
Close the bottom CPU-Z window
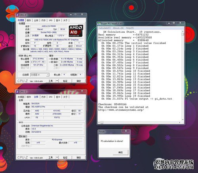point(82,91)
